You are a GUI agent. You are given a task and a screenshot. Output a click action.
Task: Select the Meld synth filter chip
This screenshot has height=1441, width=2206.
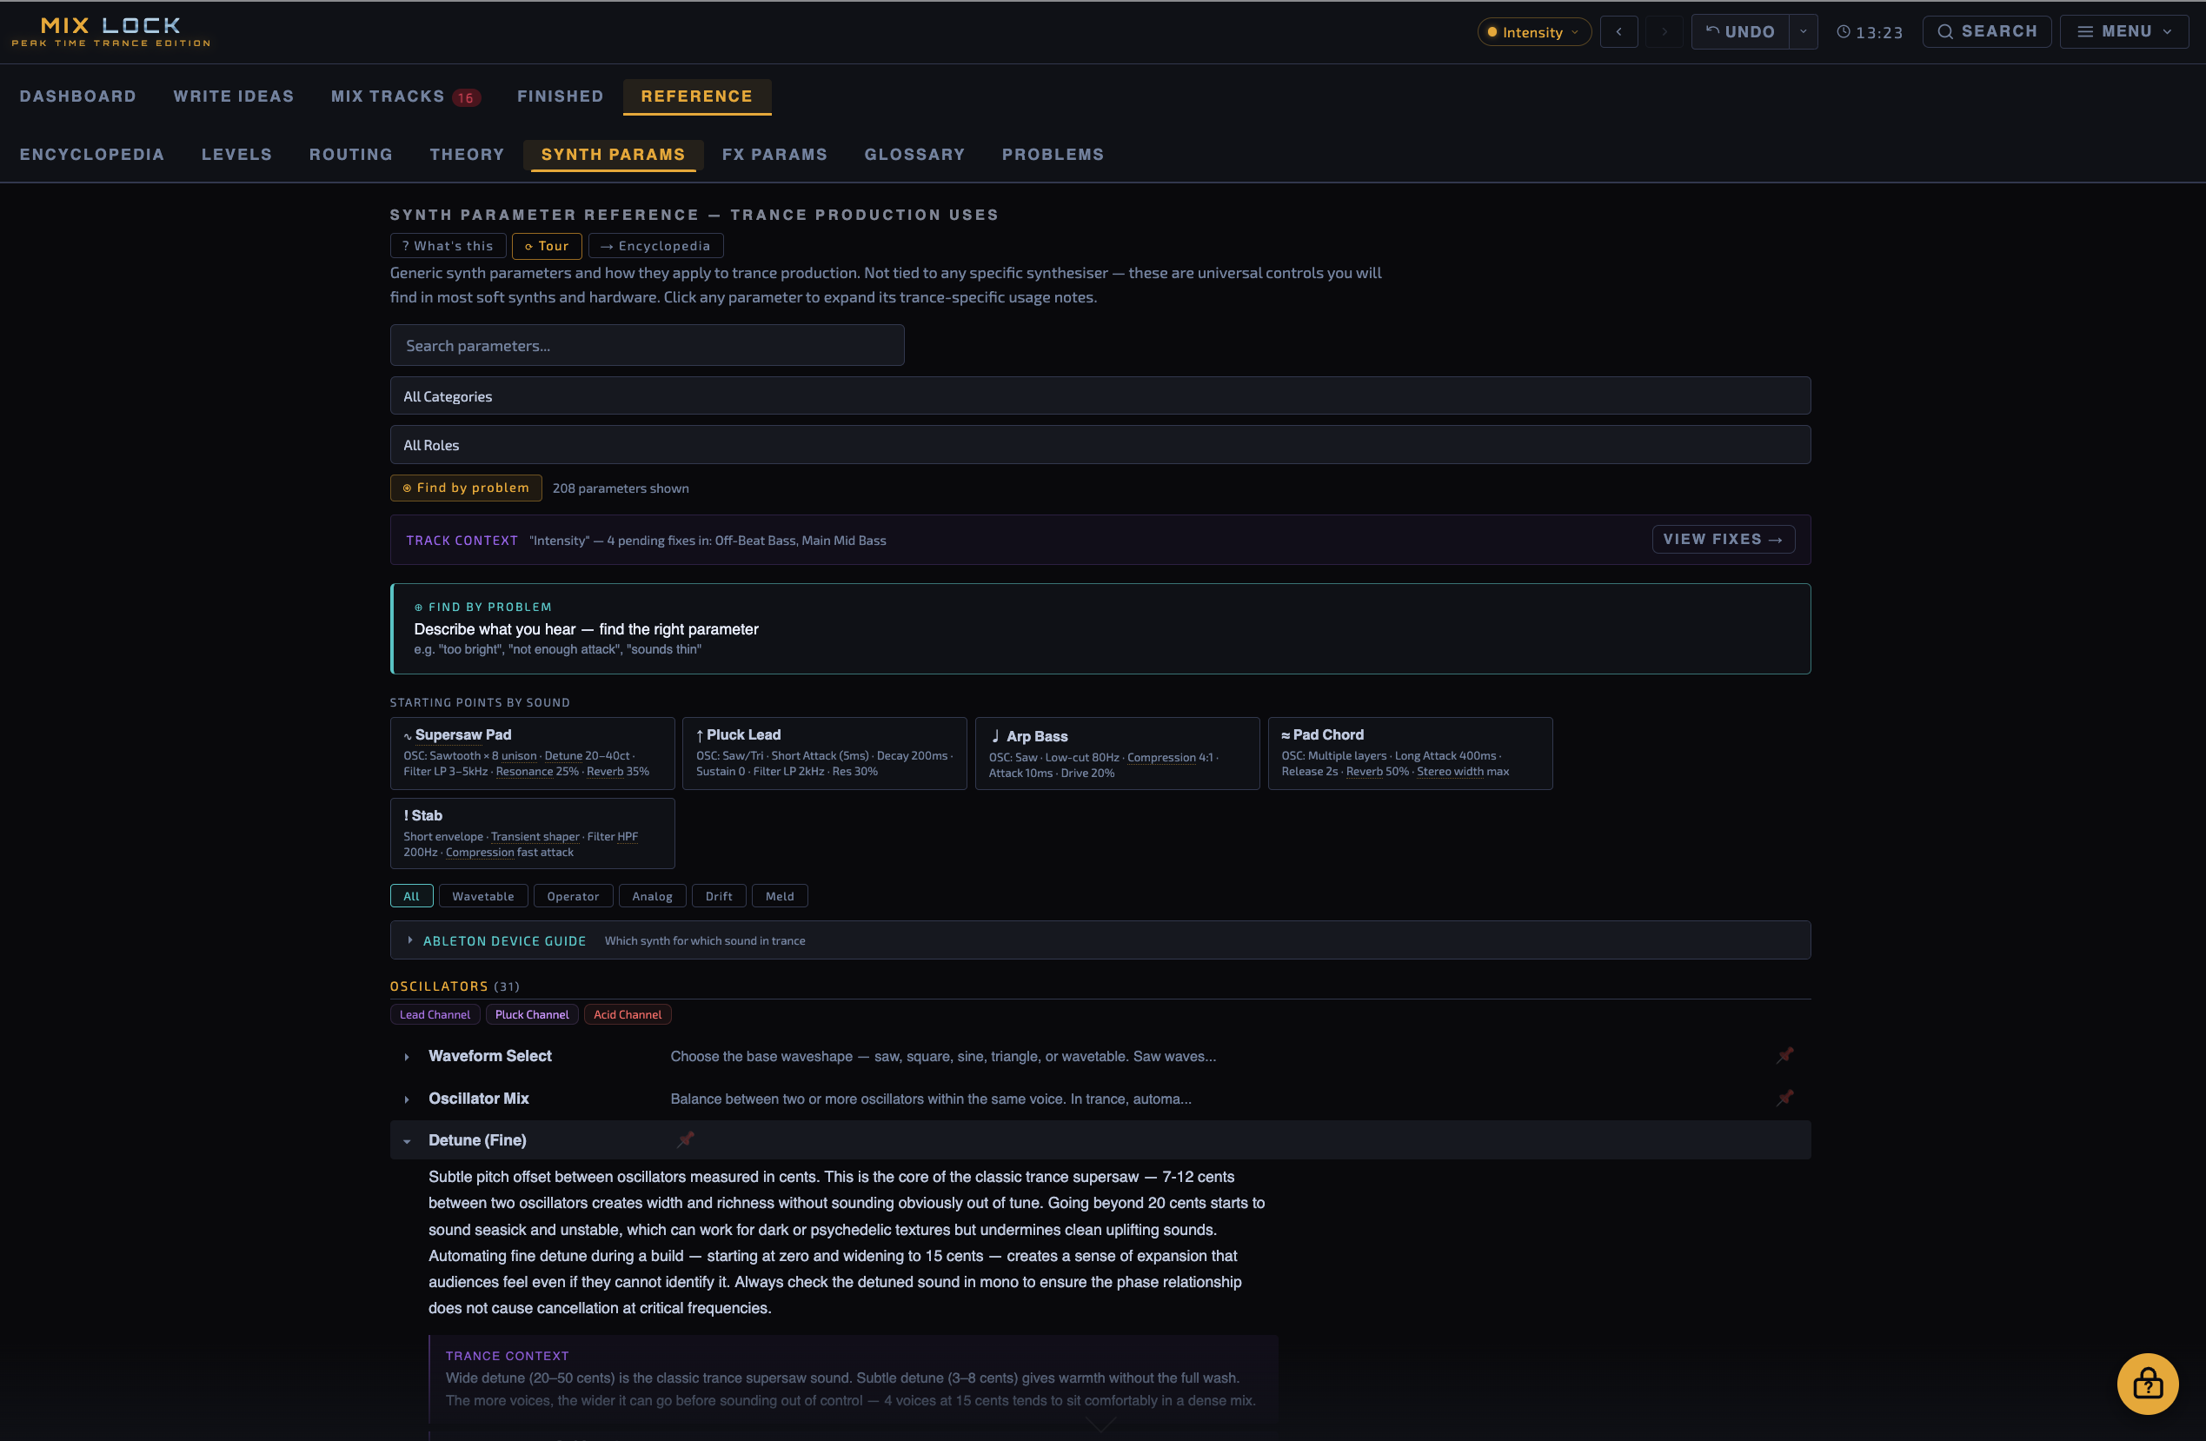point(780,895)
